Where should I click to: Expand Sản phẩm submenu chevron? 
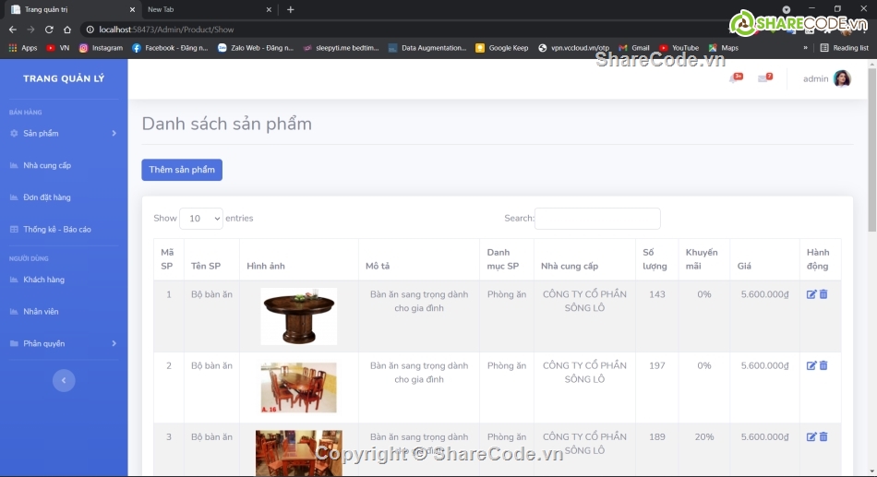[114, 133]
